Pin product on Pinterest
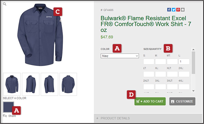Viewport: 204px width, 124px height. (x=178, y=10)
